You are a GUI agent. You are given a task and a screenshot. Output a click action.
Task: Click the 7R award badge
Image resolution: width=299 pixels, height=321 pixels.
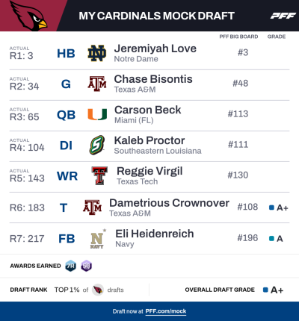[70, 266]
